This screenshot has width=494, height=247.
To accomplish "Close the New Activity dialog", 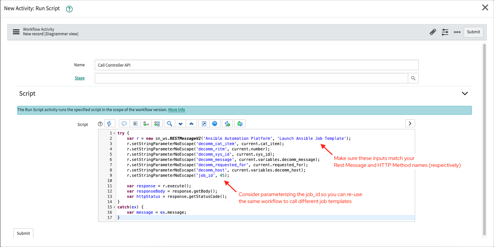I will pos(485,8).
